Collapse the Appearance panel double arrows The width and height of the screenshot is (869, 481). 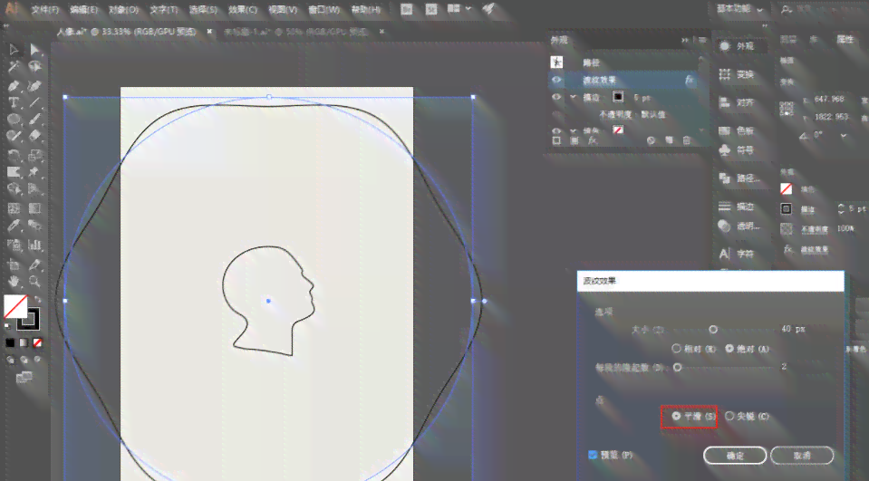pyautogui.click(x=685, y=40)
